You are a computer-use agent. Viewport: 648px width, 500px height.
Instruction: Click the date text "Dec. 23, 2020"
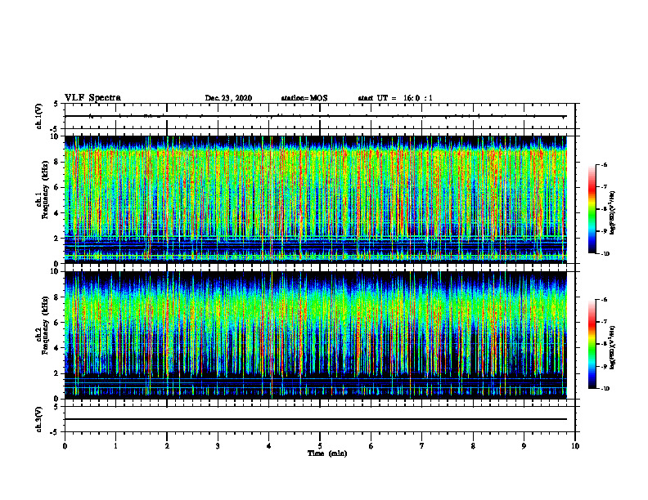228,98
